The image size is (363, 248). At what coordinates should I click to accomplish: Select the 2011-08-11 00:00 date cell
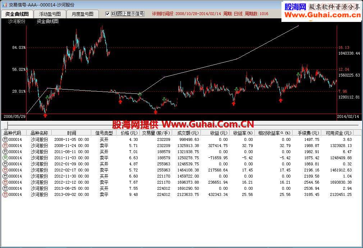click(x=72, y=152)
